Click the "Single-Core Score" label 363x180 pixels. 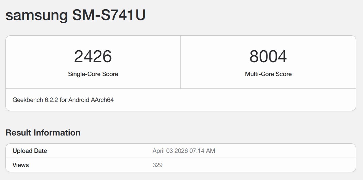pos(93,74)
